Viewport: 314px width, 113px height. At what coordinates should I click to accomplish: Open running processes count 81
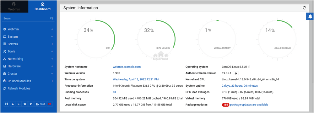(114, 92)
